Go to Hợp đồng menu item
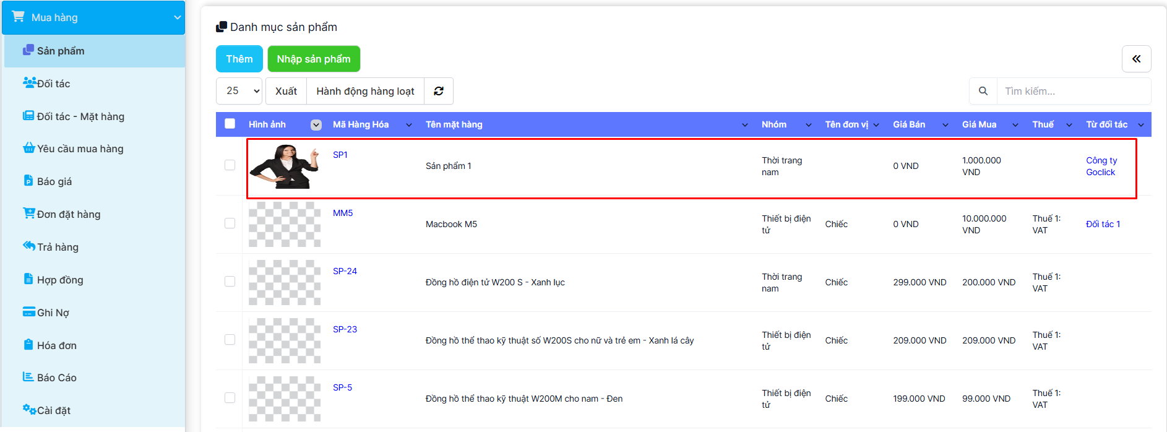1167x432 pixels. (60, 280)
